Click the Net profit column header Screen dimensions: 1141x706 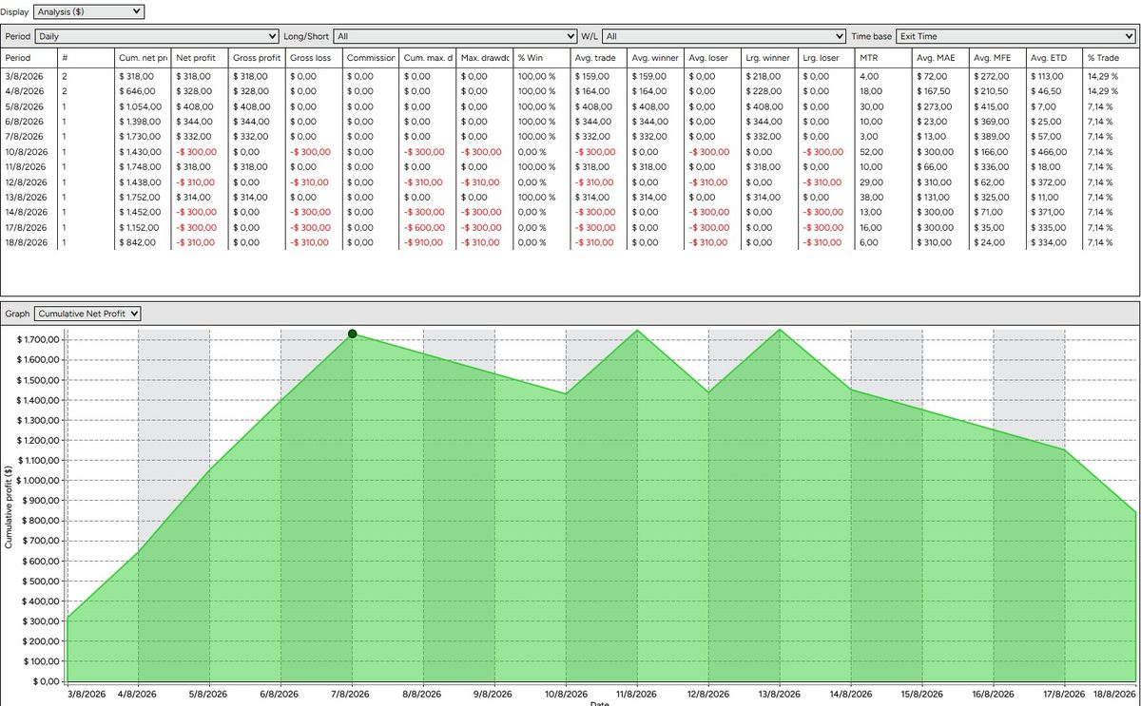[200, 58]
